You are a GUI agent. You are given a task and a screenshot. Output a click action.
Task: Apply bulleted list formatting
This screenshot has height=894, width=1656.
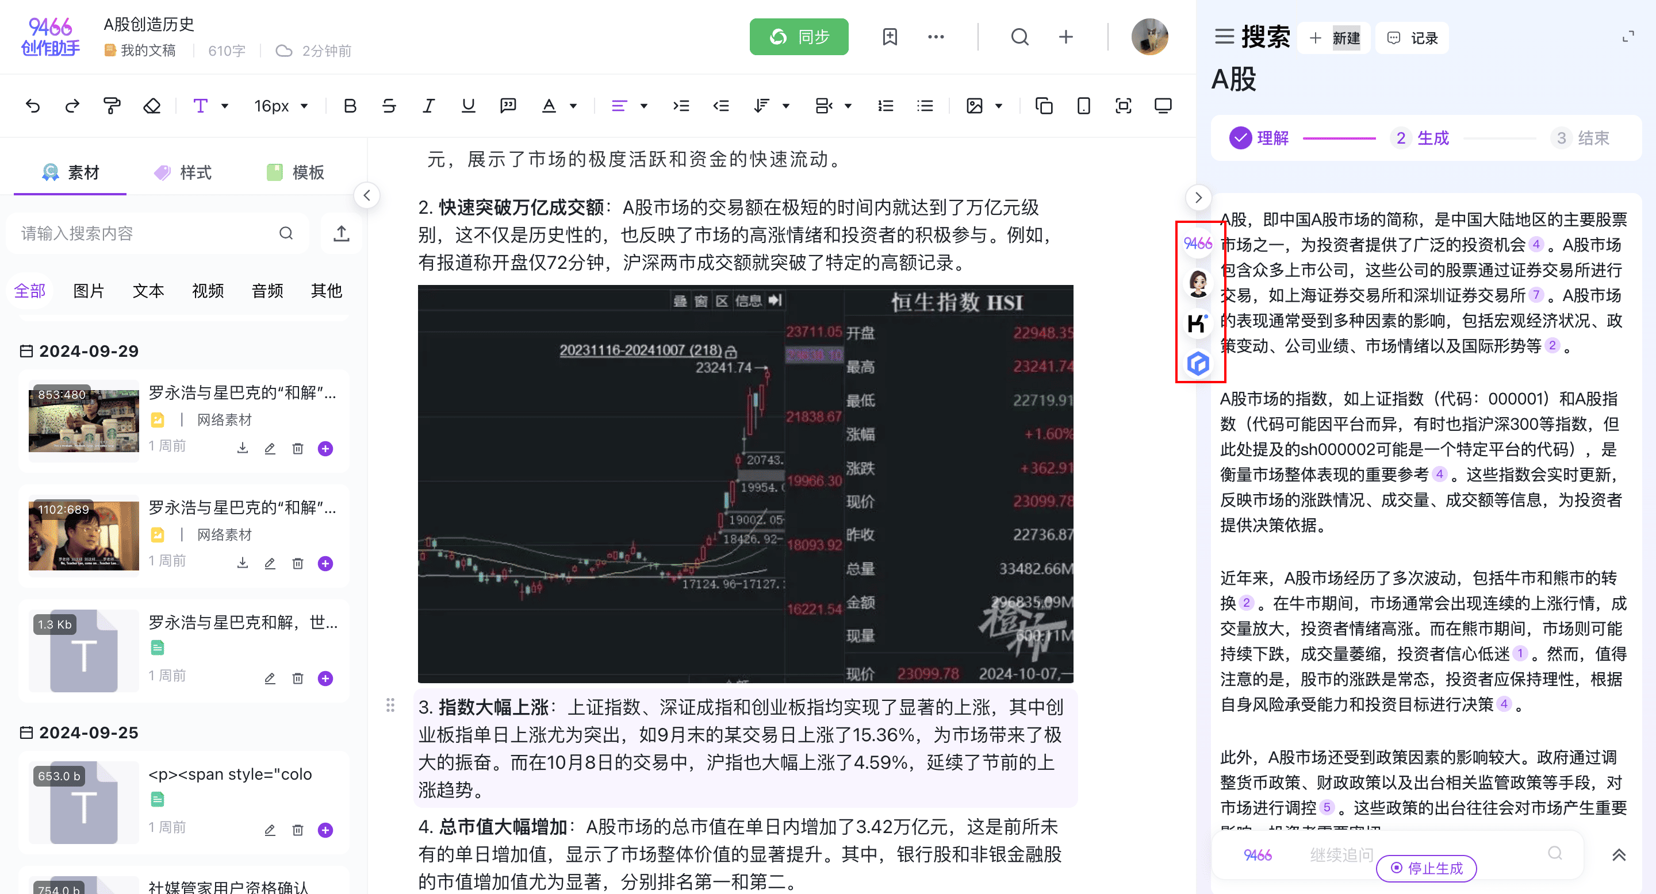925,106
